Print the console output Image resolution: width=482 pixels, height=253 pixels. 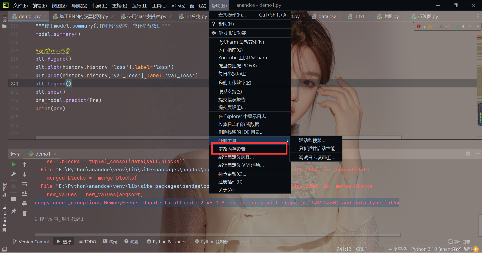click(25, 204)
